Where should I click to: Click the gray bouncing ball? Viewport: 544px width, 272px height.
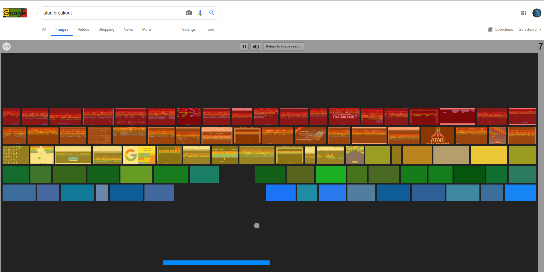[x=257, y=226]
